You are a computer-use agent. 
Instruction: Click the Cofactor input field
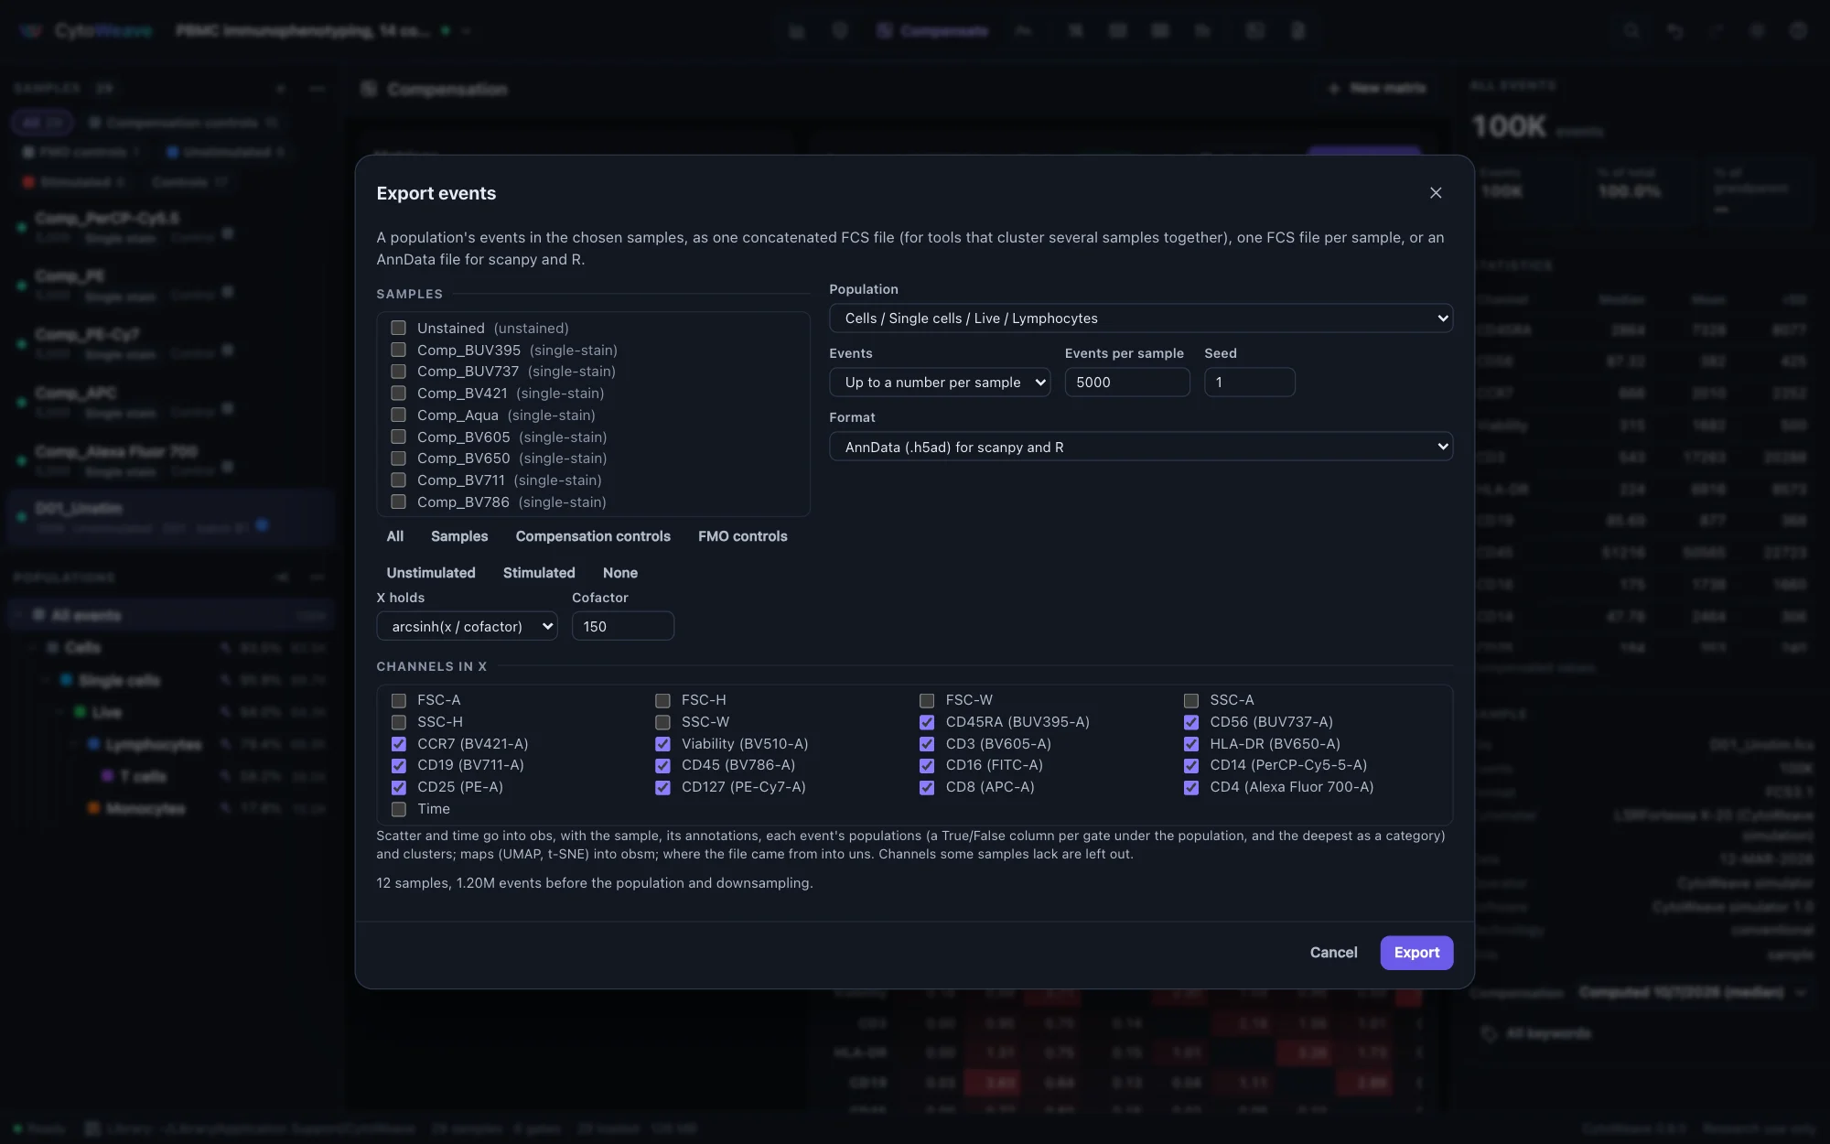pos(623,626)
